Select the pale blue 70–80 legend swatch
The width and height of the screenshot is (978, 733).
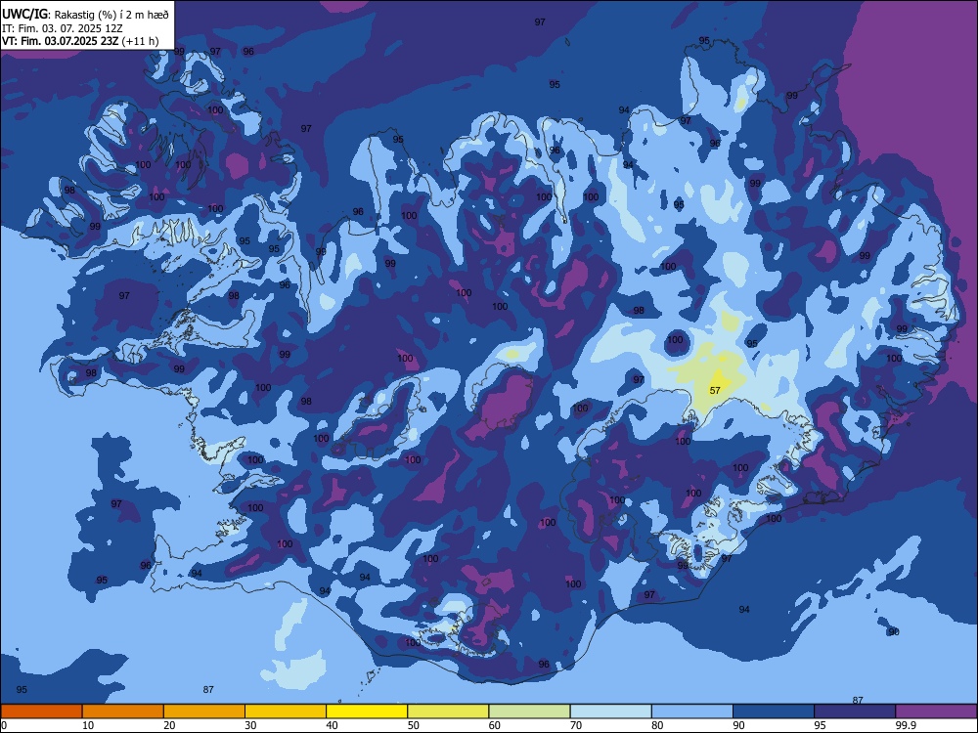tap(610, 711)
